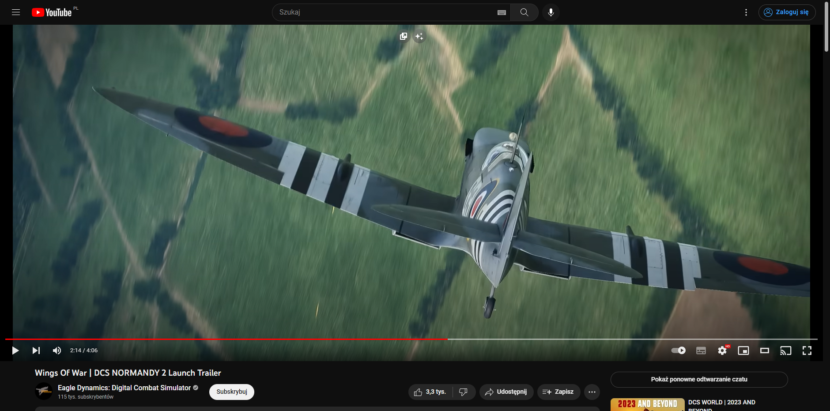Viewport: 830px width, 411px height.
Task: Click Zaloguj się sign-in button
Action: 787,12
